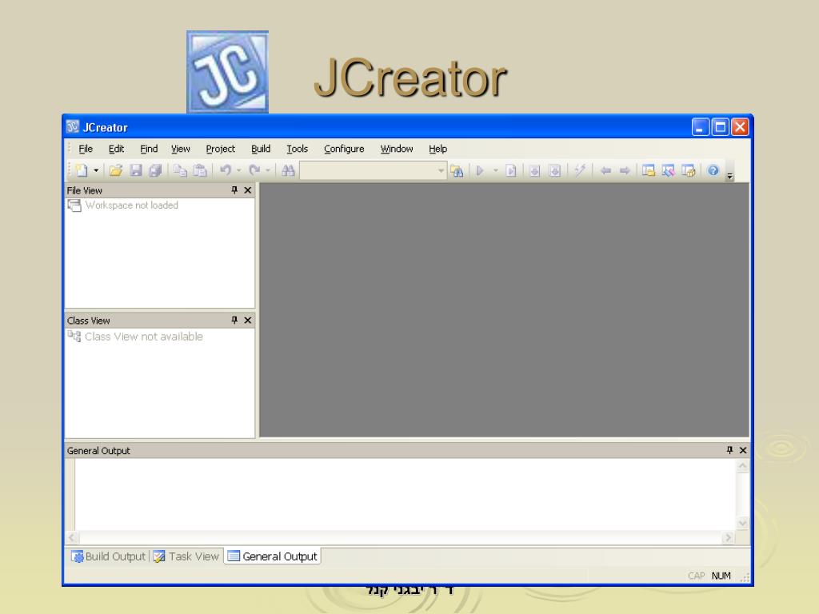Image resolution: width=819 pixels, height=614 pixels.
Task: Click output scrollbar down arrow
Action: click(743, 523)
